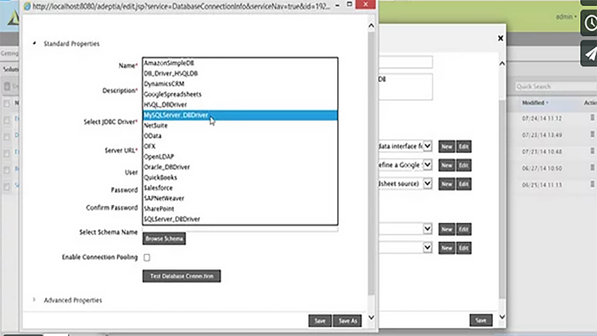The width and height of the screenshot is (597, 336).
Task: Click the popup's vertical scrollbar down arrow
Action: 371,317
